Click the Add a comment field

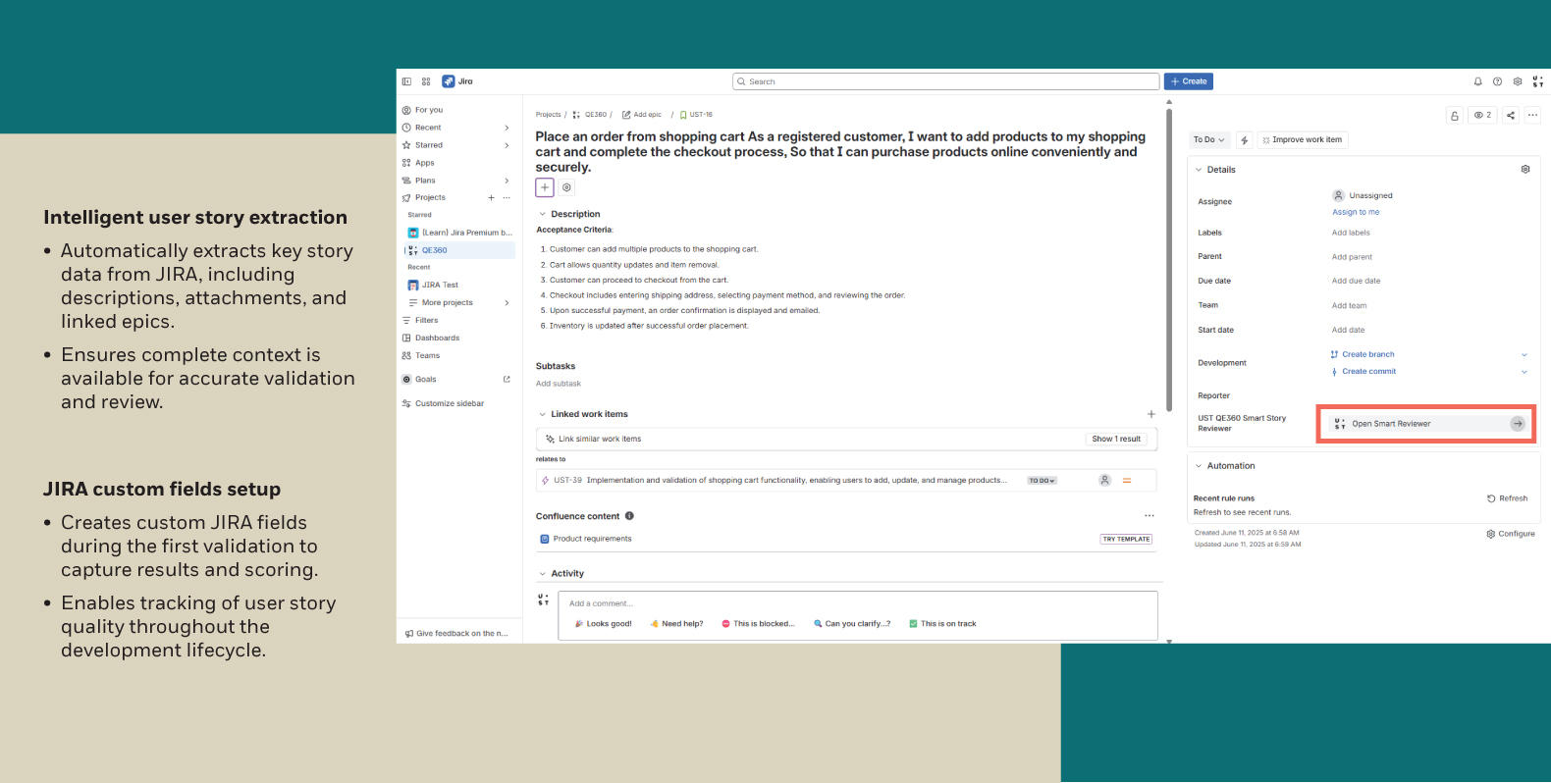858,603
